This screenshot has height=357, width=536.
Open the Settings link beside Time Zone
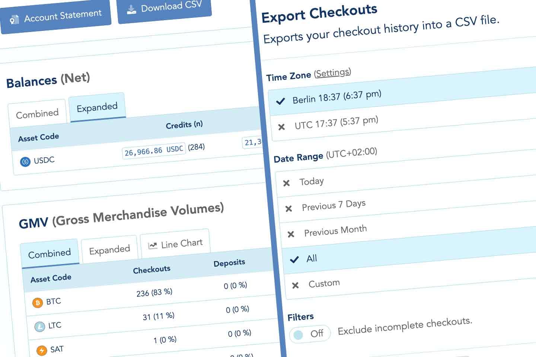(332, 73)
